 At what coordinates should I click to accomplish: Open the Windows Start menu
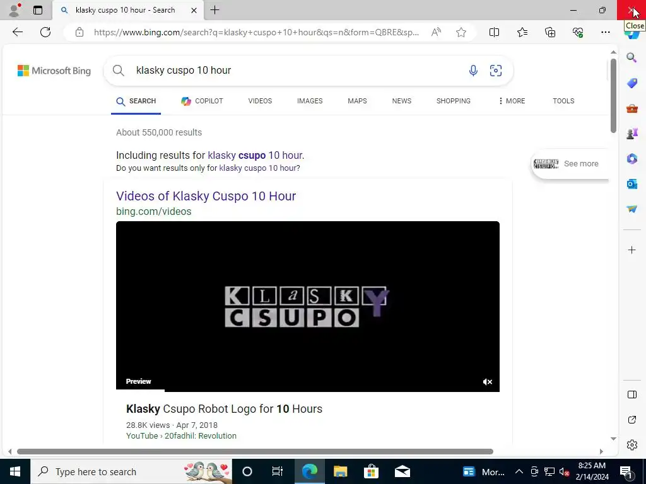15,471
